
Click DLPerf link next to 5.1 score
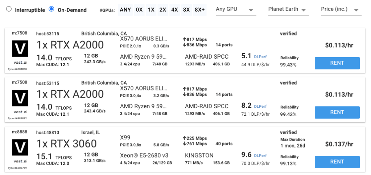point(260,57)
